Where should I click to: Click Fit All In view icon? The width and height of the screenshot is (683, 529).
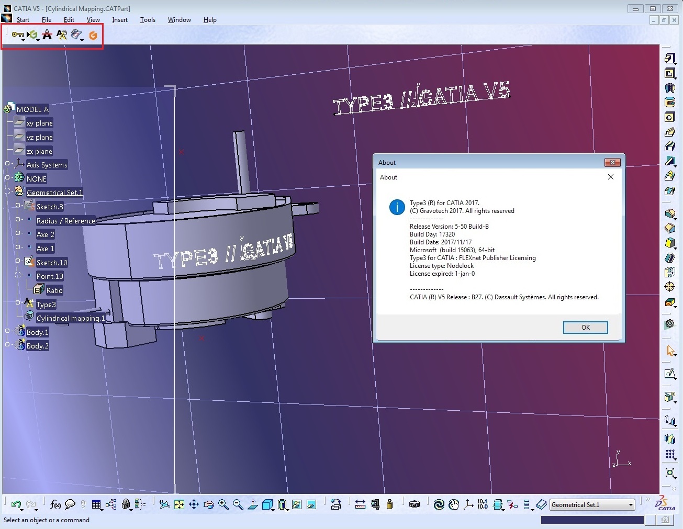tap(179, 504)
